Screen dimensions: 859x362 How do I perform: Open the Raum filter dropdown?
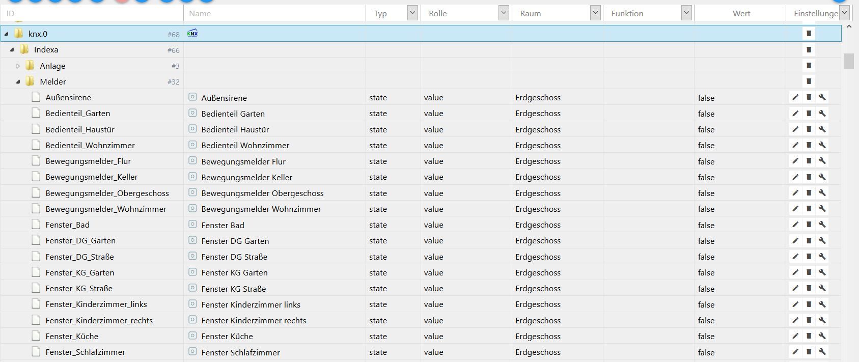click(x=595, y=13)
